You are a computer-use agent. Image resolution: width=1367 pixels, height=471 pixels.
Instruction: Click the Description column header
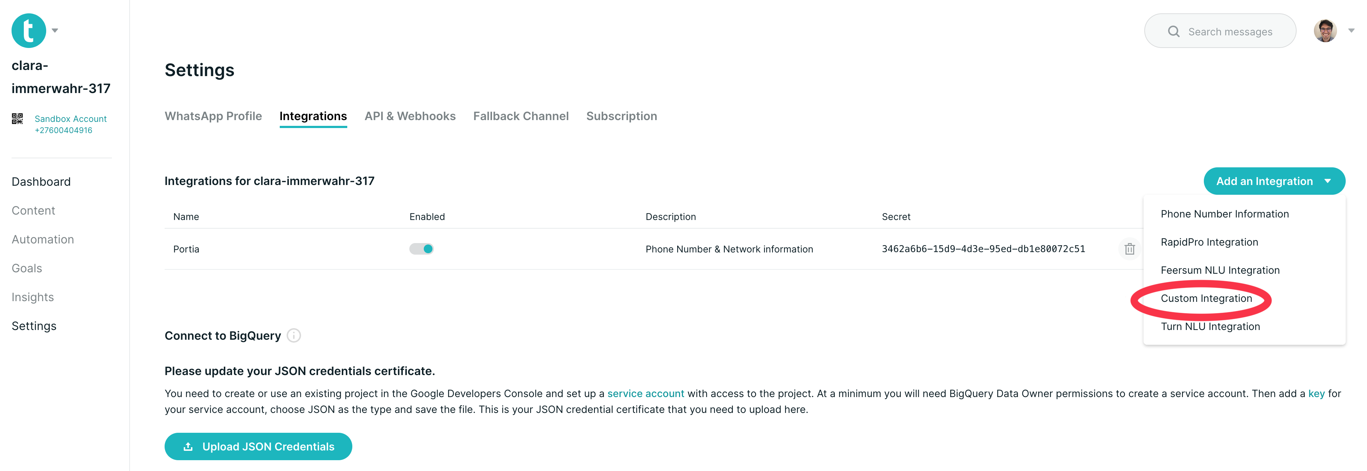click(671, 216)
